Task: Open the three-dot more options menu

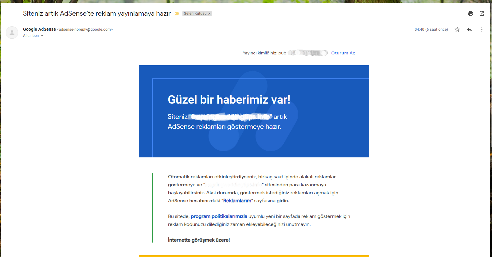Action: (482, 30)
